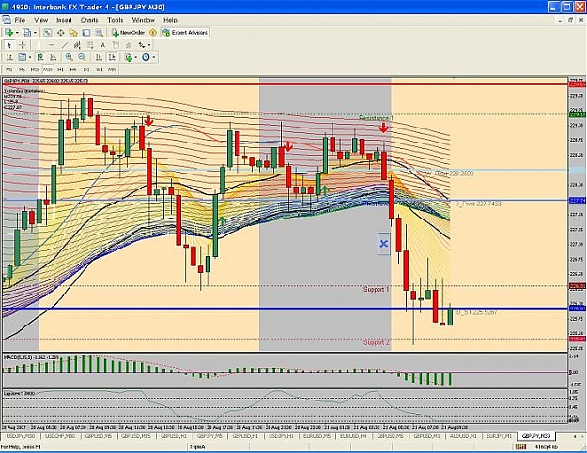Click the MACD indicator subwindow

click(285, 370)
